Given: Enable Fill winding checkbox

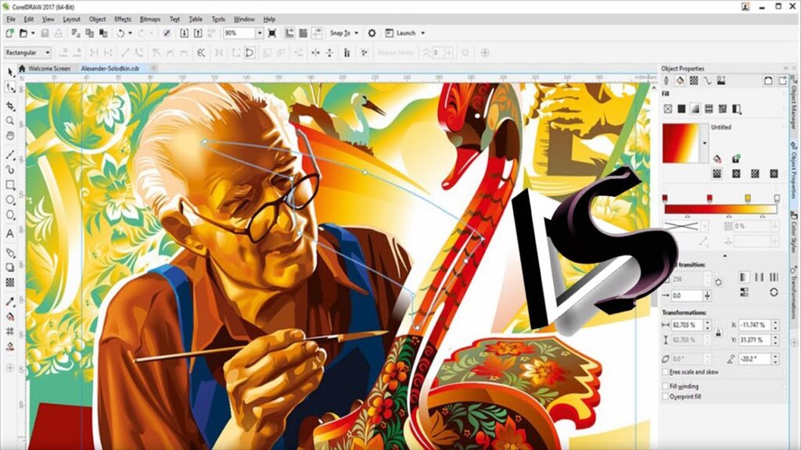Looking at the screenshot, I should [x=666, y=386].
